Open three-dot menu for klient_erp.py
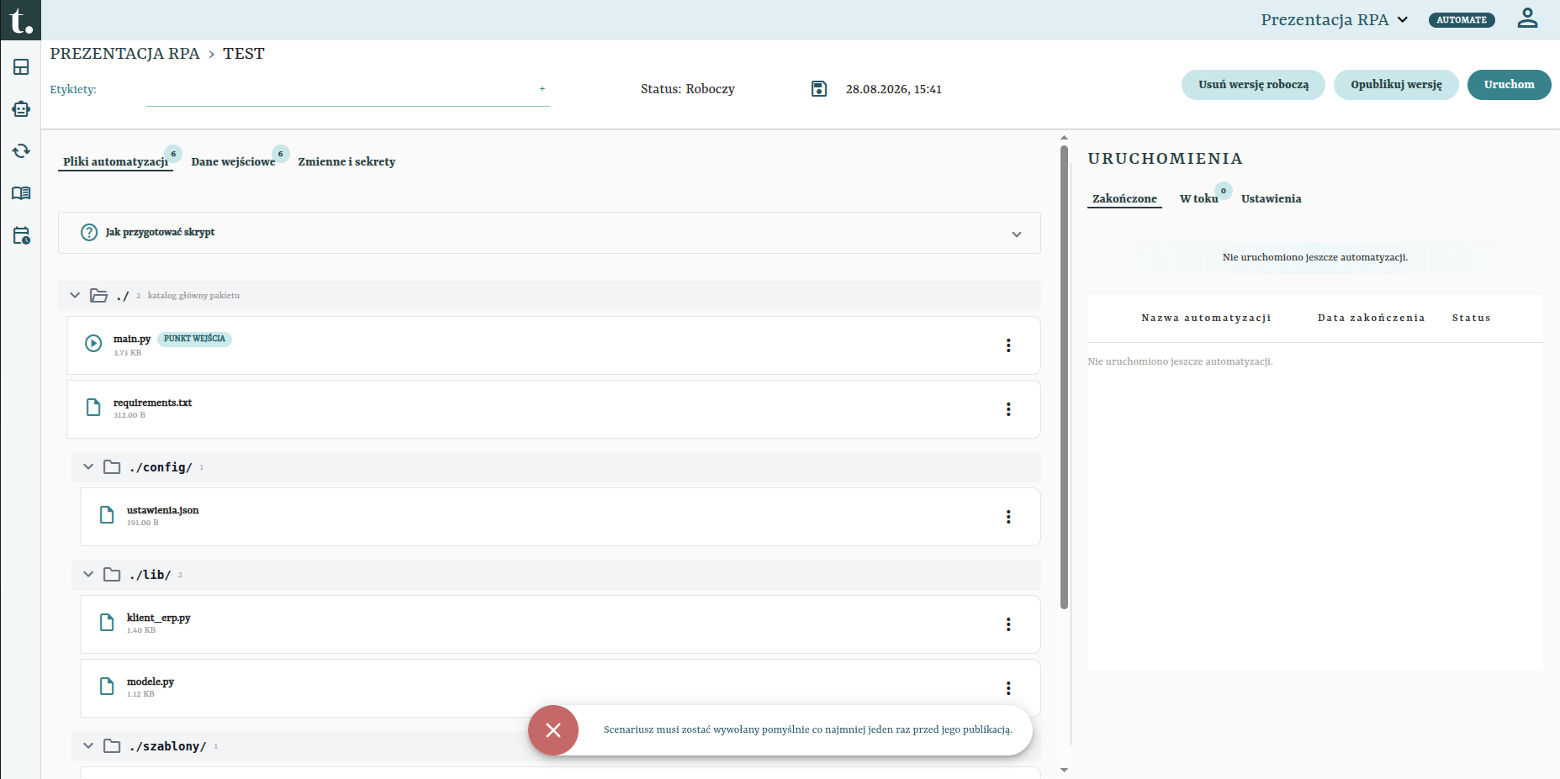Image resolution: width=1560 pixels, height=779 pixels. [1008, 624]
